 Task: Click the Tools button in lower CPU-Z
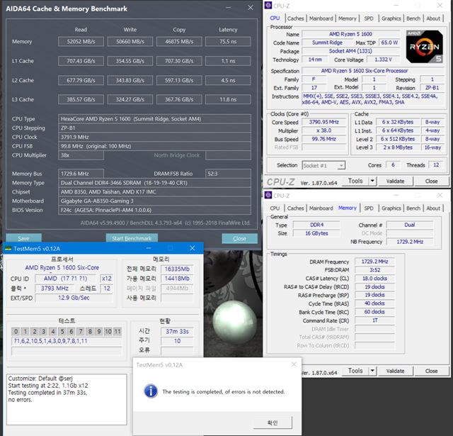(355, 371)
